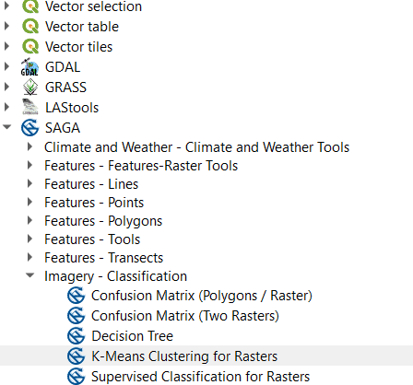Click the GDAL provider icon
Image resolution: width=413 pixels, height=385 pixels.
tap(29, 67)
